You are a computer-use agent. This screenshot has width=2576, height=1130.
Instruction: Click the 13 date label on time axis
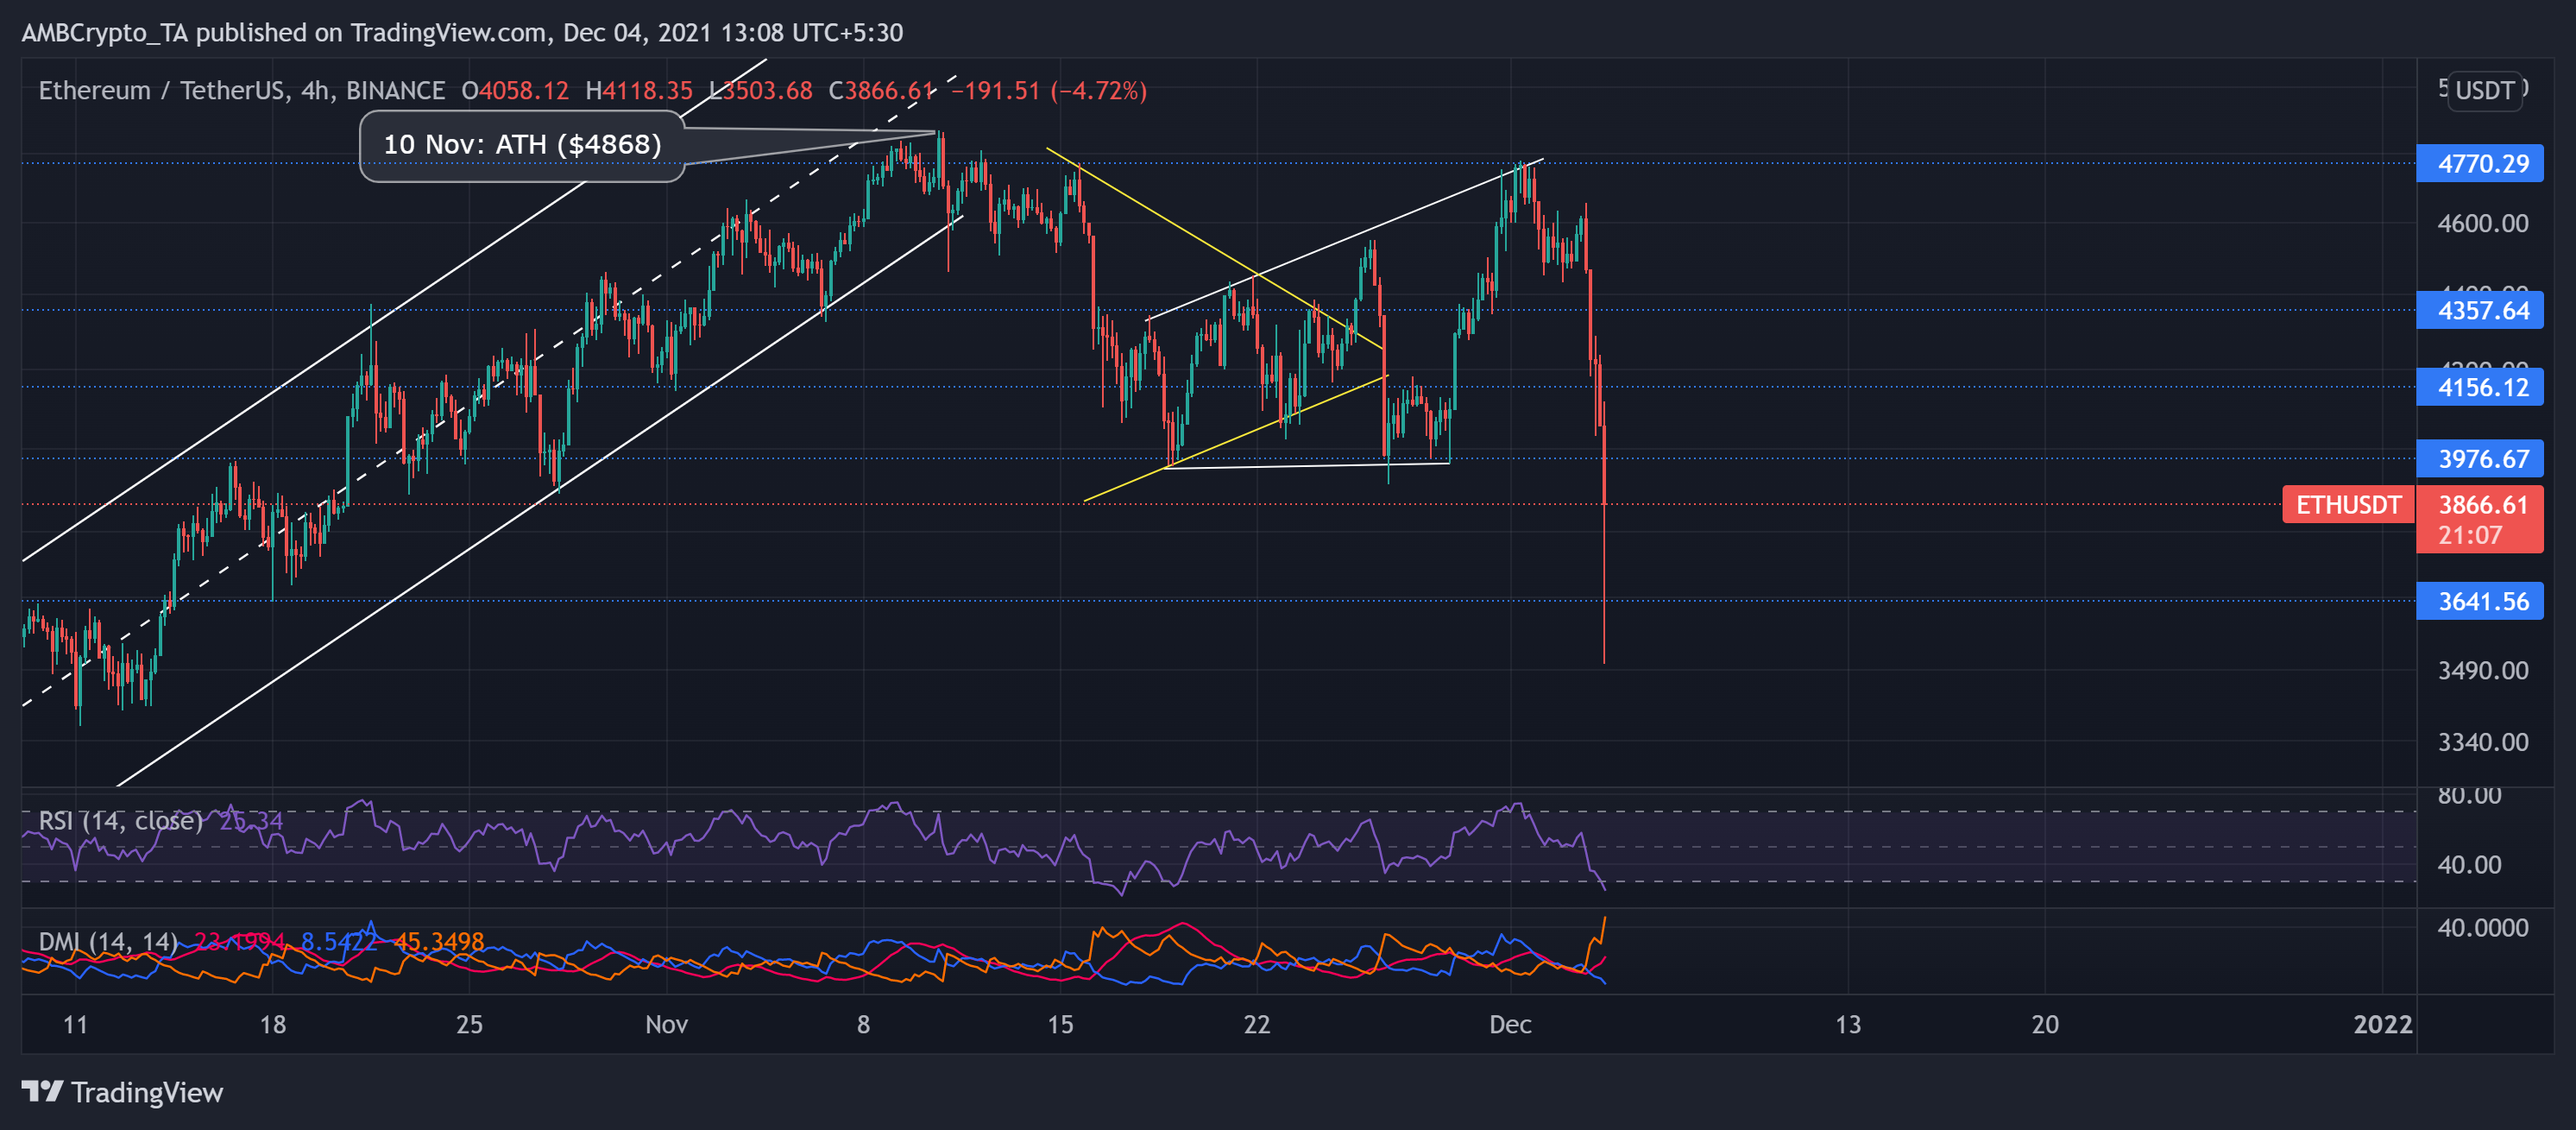[x=1848, y=1024]
